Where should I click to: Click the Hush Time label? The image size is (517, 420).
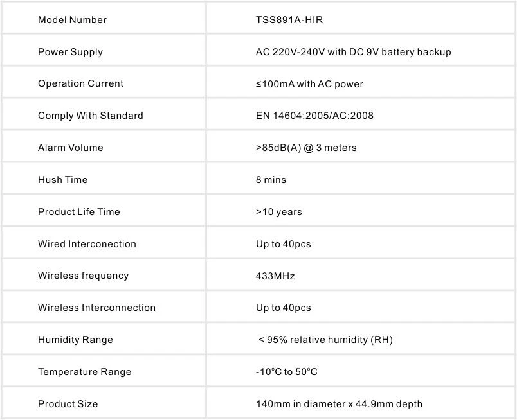click(x=62, y=180)
